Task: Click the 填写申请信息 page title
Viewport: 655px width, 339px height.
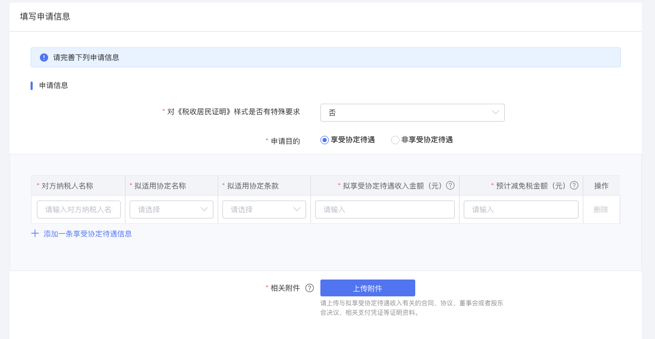Action: pyautogui.click(x=45, y=16)
